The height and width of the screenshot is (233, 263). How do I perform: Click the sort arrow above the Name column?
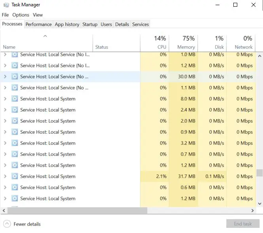tap(45, 36)
